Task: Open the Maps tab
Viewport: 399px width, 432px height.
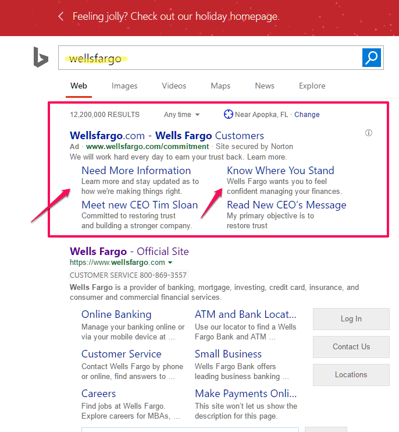Action: tap(220, 86)
